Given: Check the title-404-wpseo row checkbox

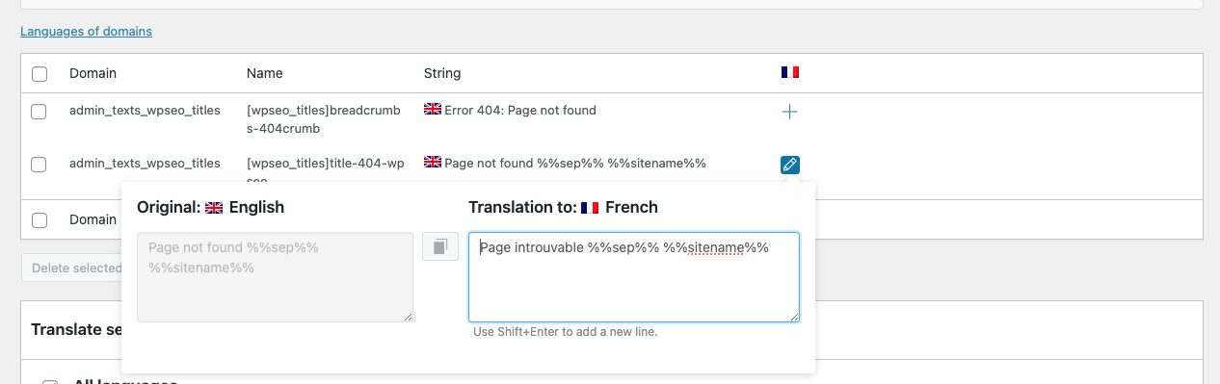Looking at the screenshot, I should [x=39, y=165].
